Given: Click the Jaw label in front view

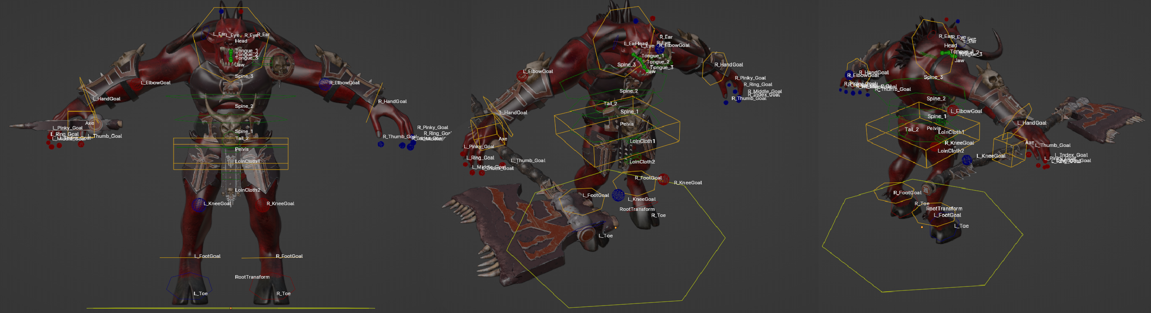Looking at the screenshot, I should click(x=240, y=65).
